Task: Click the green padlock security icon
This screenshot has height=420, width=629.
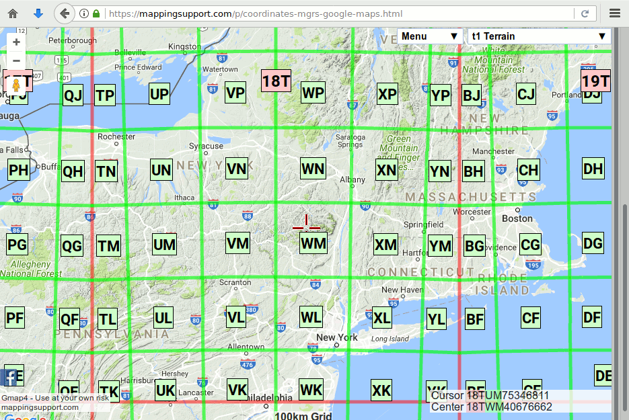Action: coord(96,13)
